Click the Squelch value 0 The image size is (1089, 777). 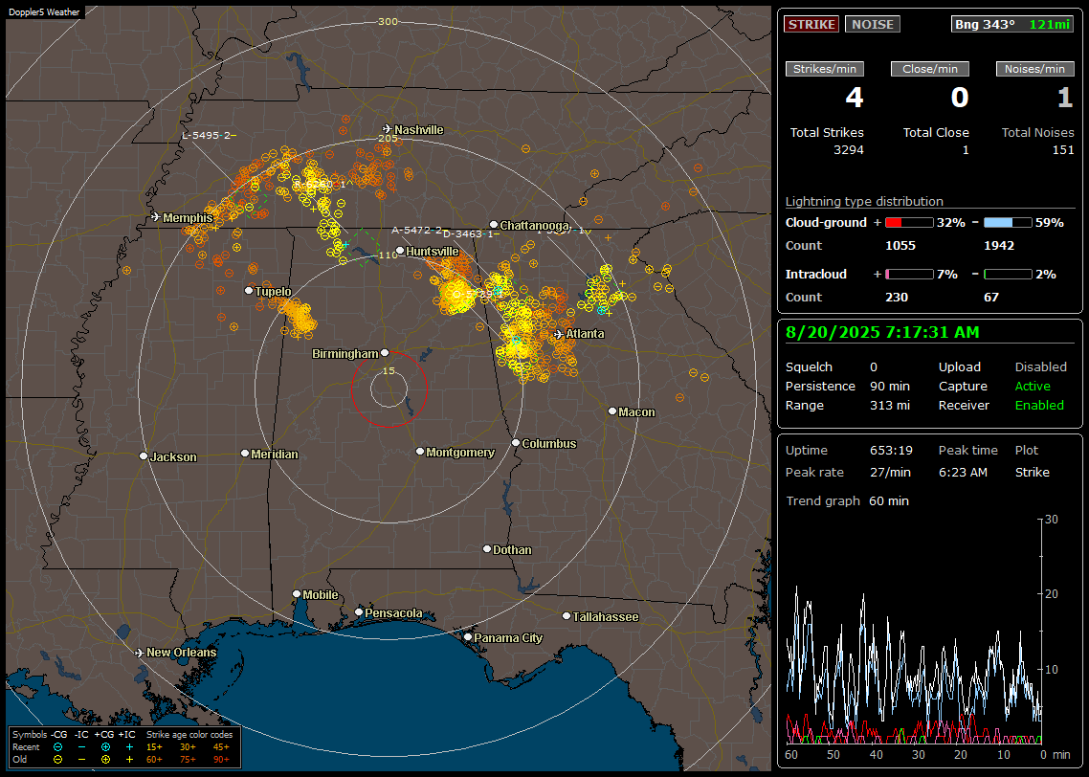point(874,367)
